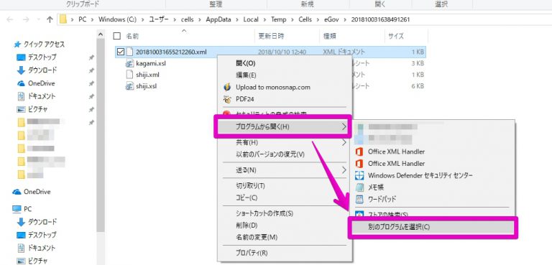Click the Quick Access star icon
This screenshot has height=265, width=552.
coord(17,45)
